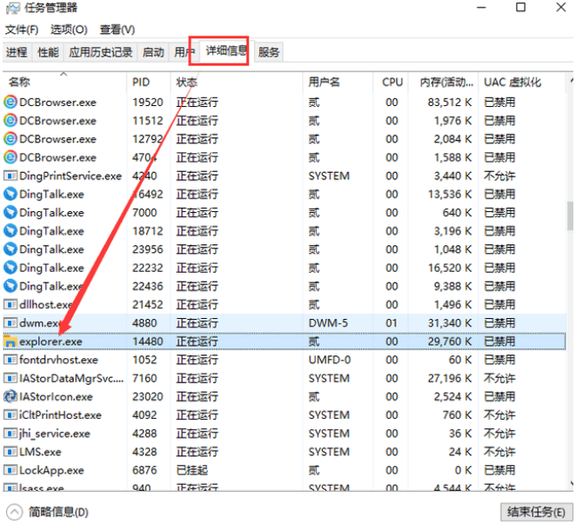
Task: Click the DingTalk.exe icon with PID 22232
Action: [10, 268]
